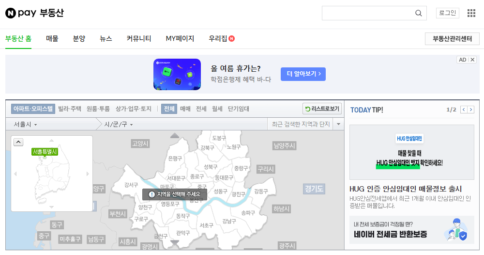Pan mini map down arrow

point(52,207)
